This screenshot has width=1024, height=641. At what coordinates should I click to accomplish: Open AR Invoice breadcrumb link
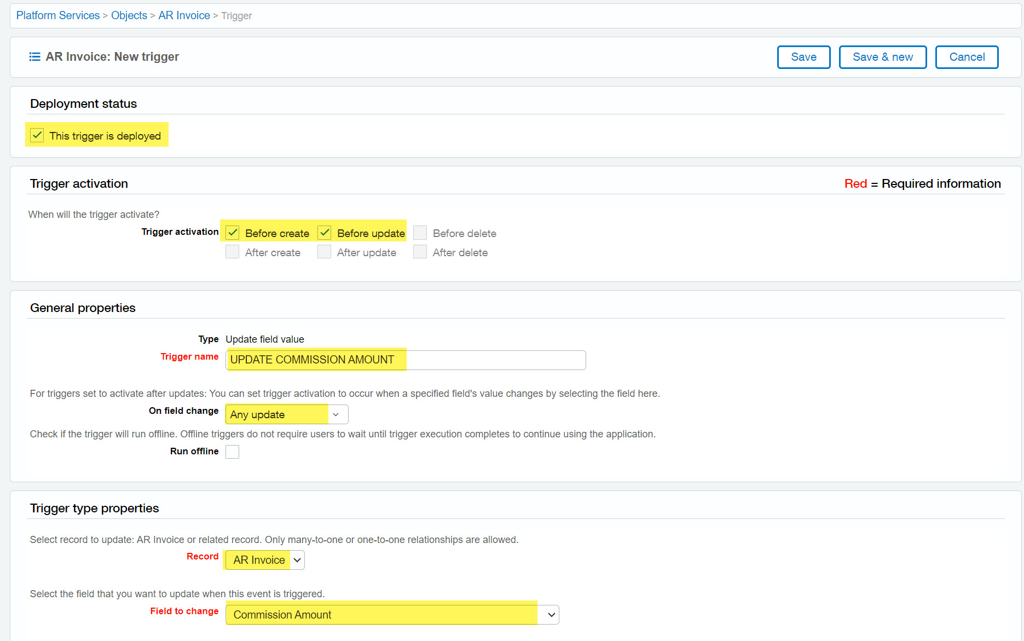point(184,15)
